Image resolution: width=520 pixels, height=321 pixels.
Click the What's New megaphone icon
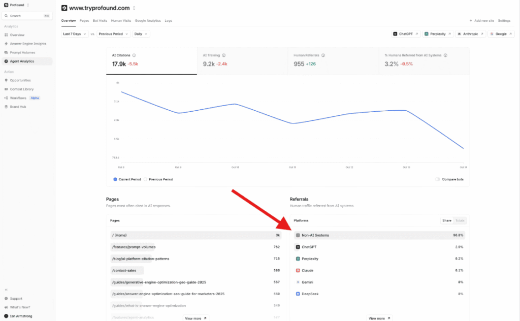(6, 307)
